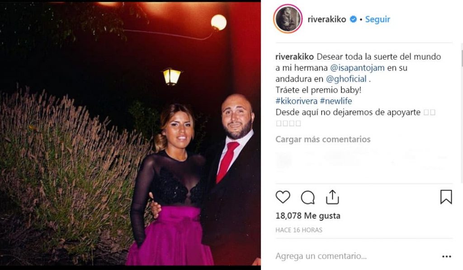The height and width of the screenshot is (270, 463).
Task: Focus the Agrega un comentario field
Action: pos(354,256)
